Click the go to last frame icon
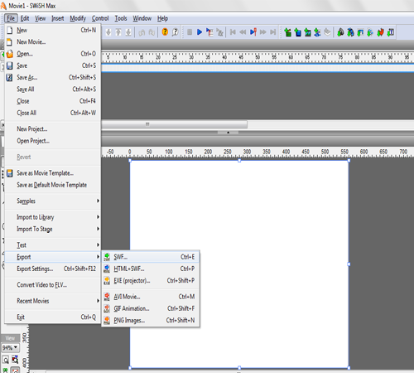 273,32
